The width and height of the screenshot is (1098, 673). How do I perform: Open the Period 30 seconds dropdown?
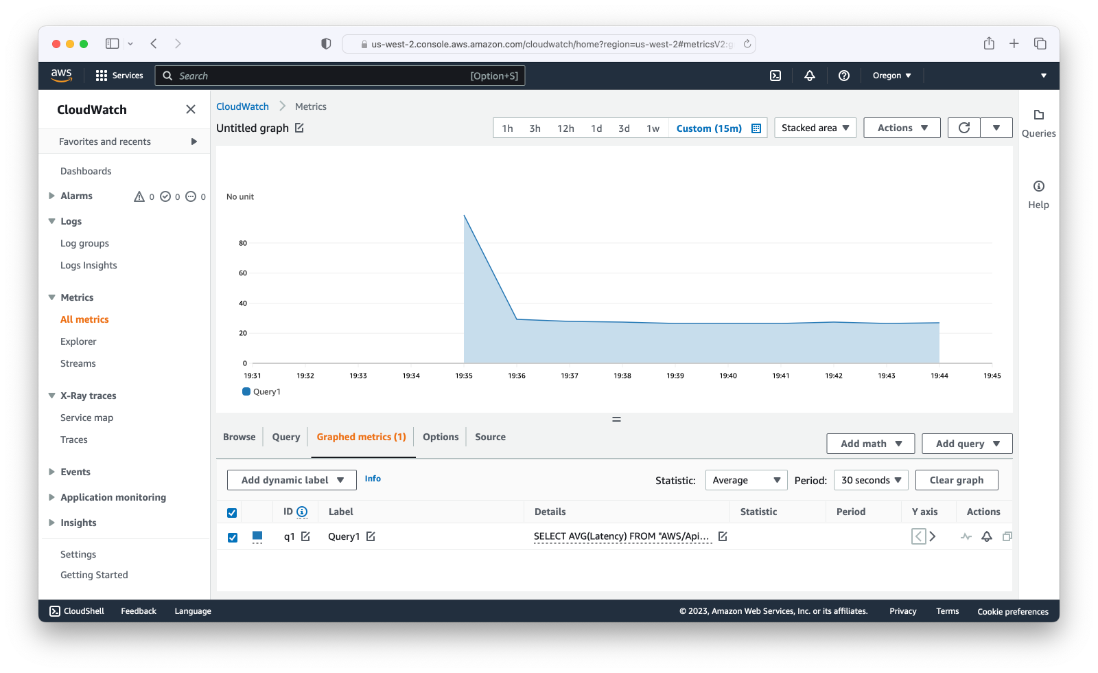click(x=872, y=480)
